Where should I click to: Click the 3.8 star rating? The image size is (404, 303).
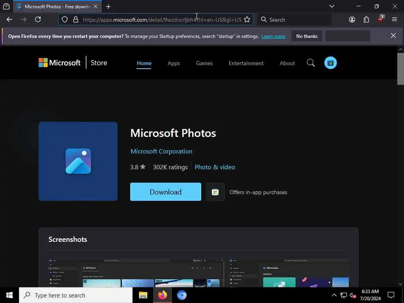click(138, 167)
